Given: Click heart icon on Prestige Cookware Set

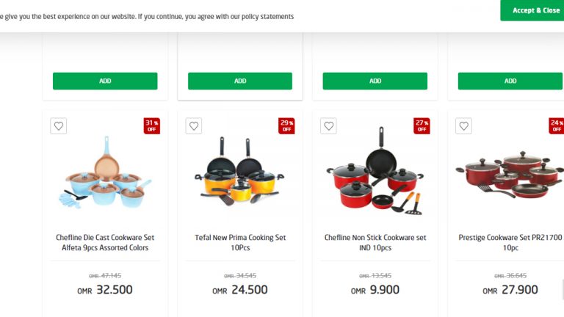Looking at the screenshot, I should click(463, 126).
